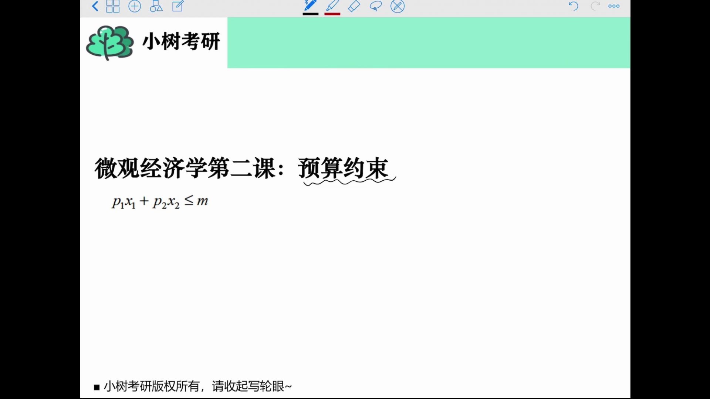Image resolution: width=710 pixels, height=399 pixels.
Task: Click the eraser tool
Action: tap(355, 6)
